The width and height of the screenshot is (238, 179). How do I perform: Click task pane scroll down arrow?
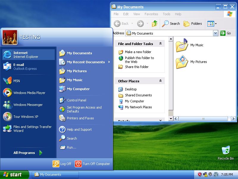point(171,118)
